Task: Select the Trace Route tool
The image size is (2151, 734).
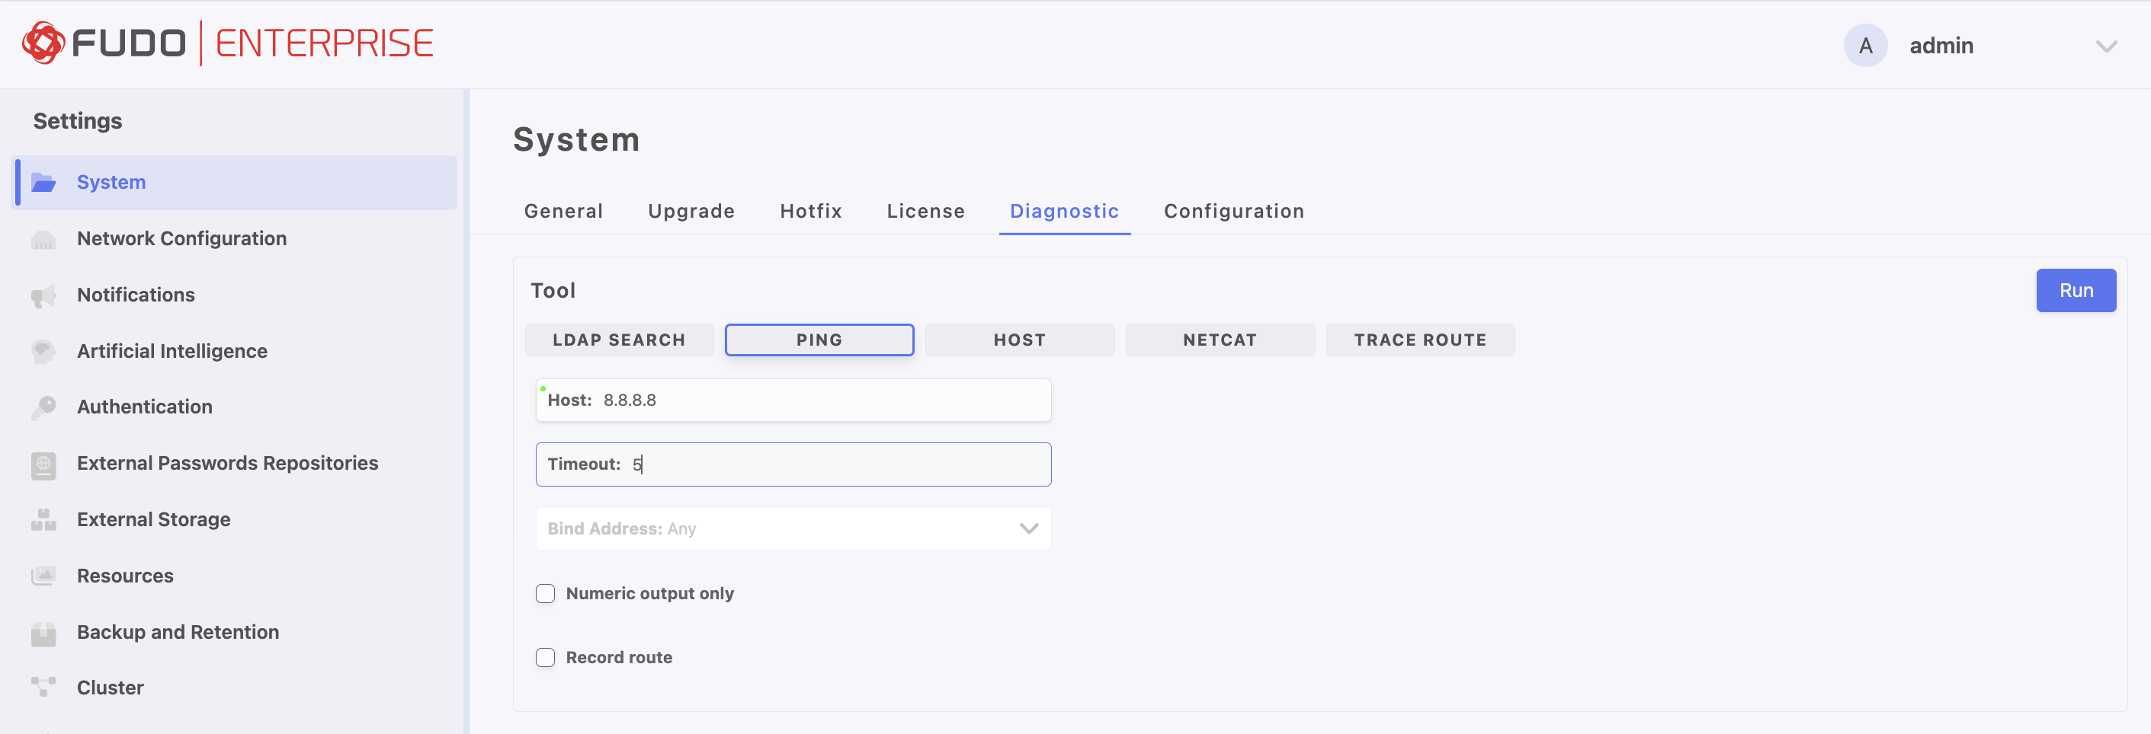Action: coord(1419,340)
